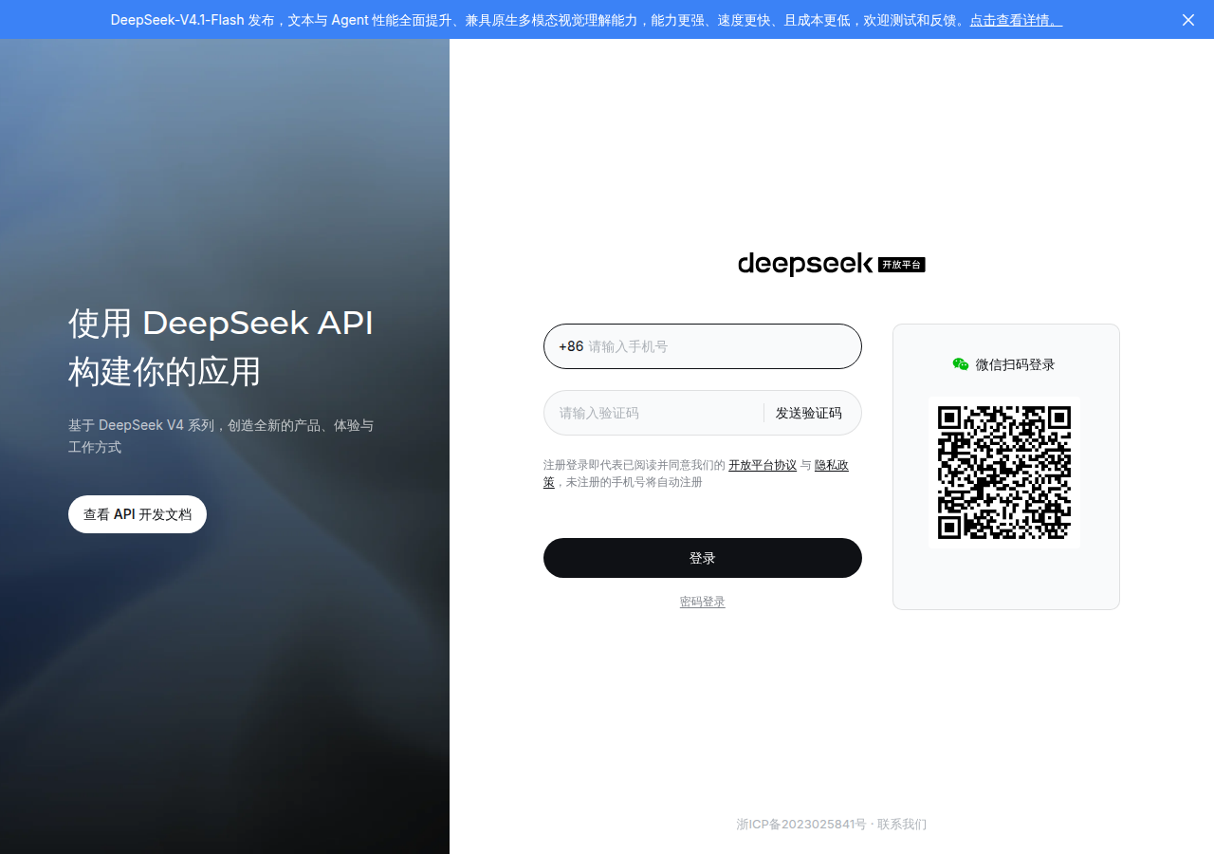Open the 浙ICP备2023025841号 footer link
Viewport: 1214px width, 854px height.
(801, 825)
